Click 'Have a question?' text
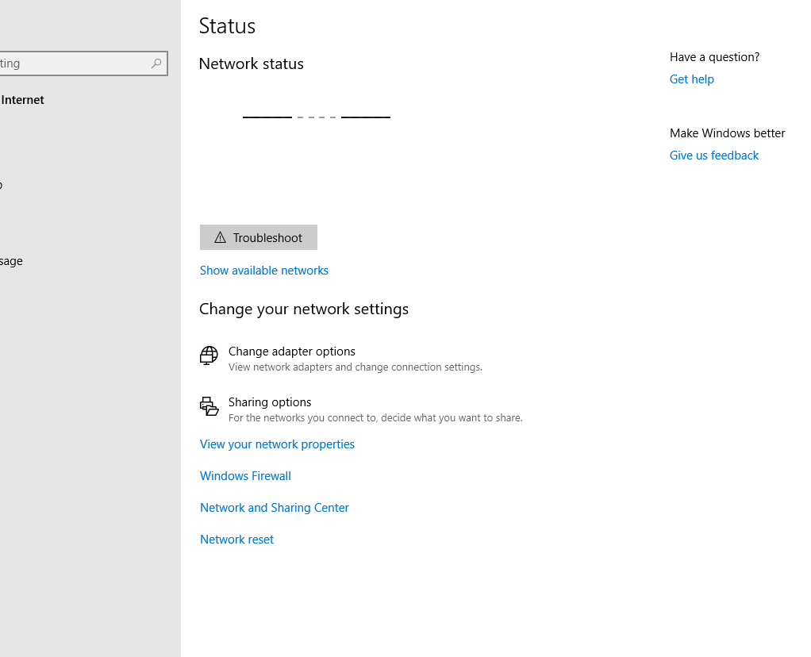 pos(714,57)
